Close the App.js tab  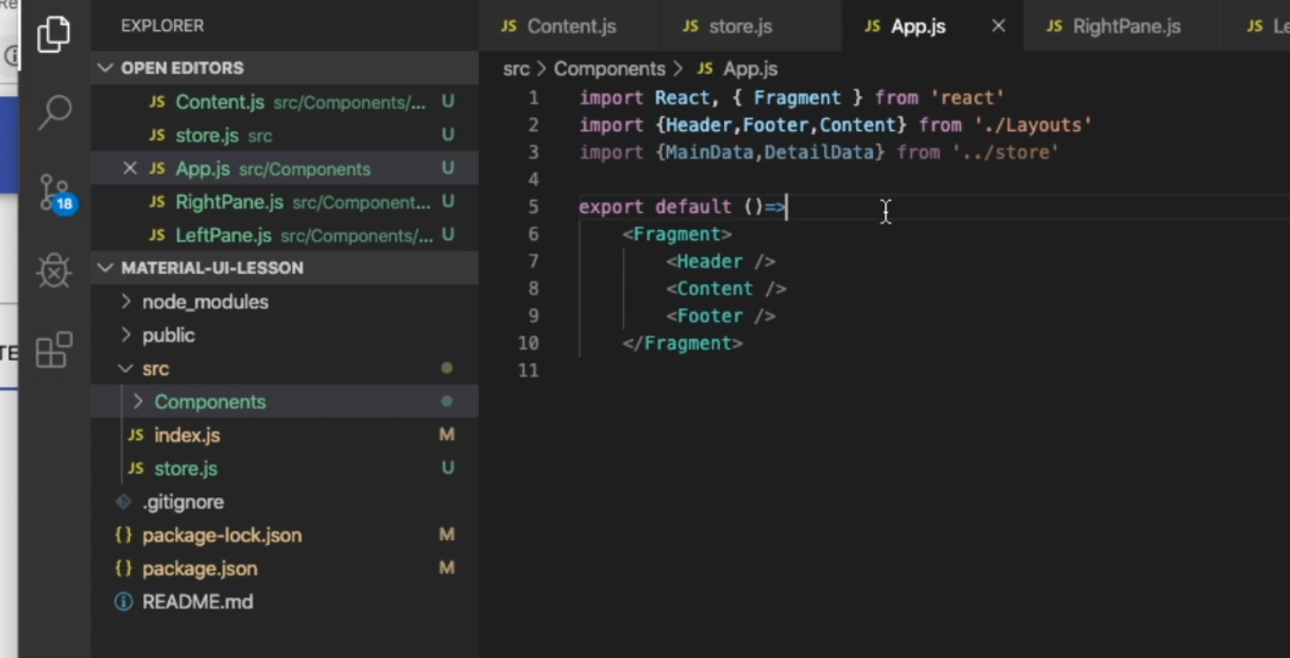pyautogui.click(x=997, y=26)
